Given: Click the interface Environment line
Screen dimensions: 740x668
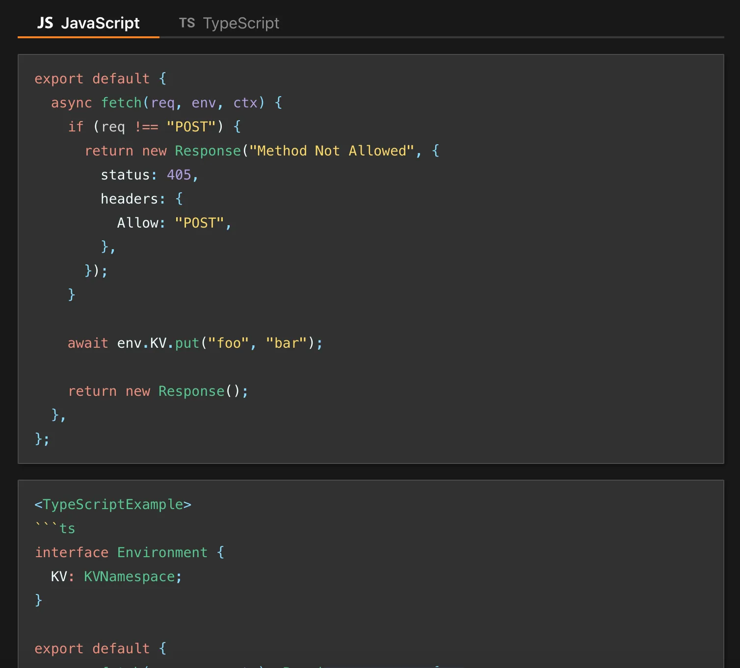Looking at the screenshot, I should (x=130, y=553).
